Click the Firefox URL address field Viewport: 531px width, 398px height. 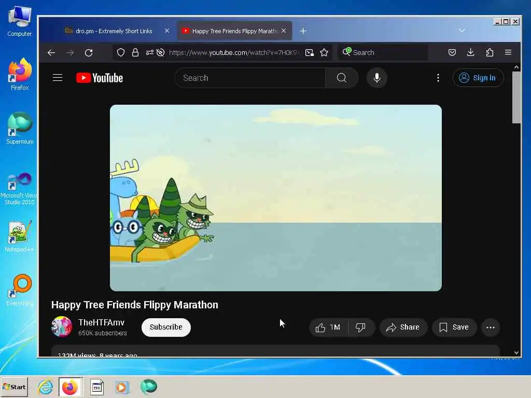coord(233,52)
